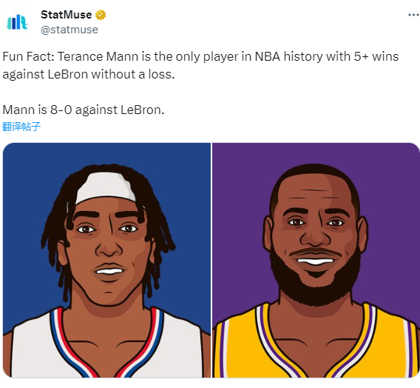Click the white headband on Mann's portrait
The image size is (420, 388).
click(106, 187)
